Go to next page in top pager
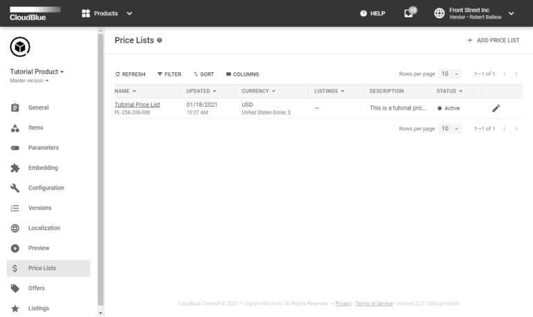Viewport: 533px width, 317px height. [x=516, y=74]
